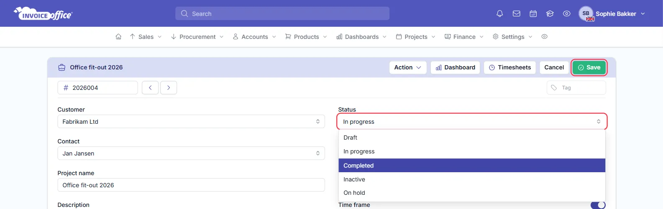This screenshot has height=209, width=663.
Task: Click the Status In progress combo box
Action: (472, 122)
